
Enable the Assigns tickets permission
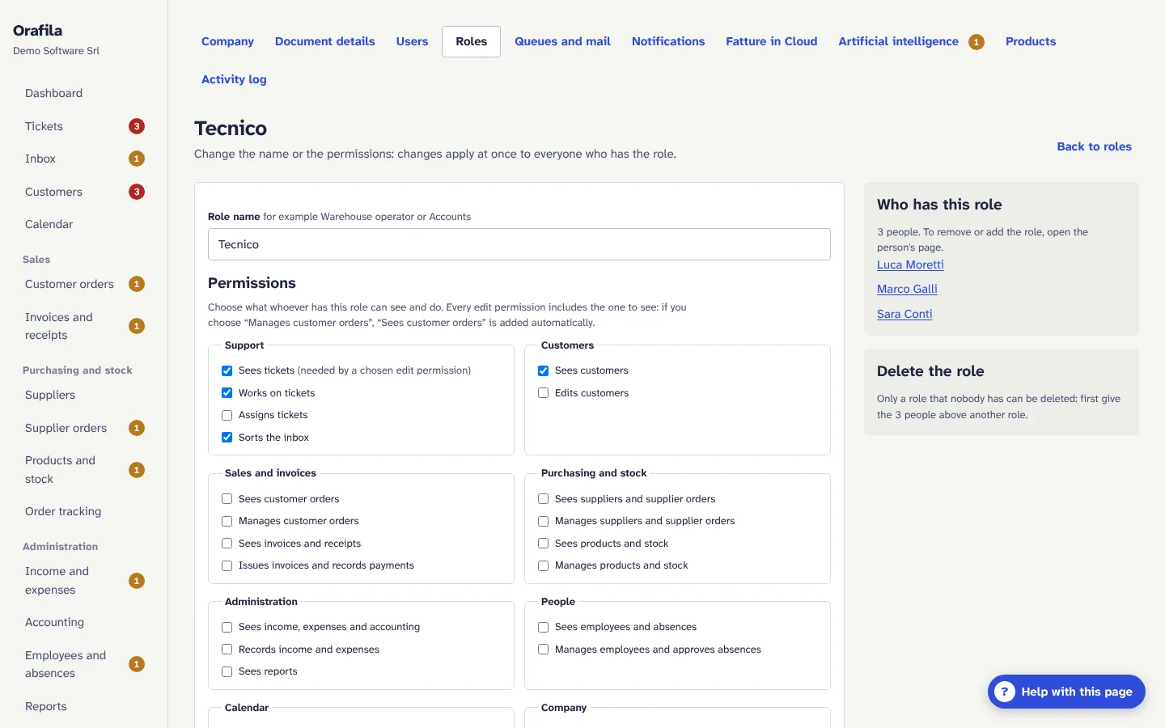coord(227,415)
